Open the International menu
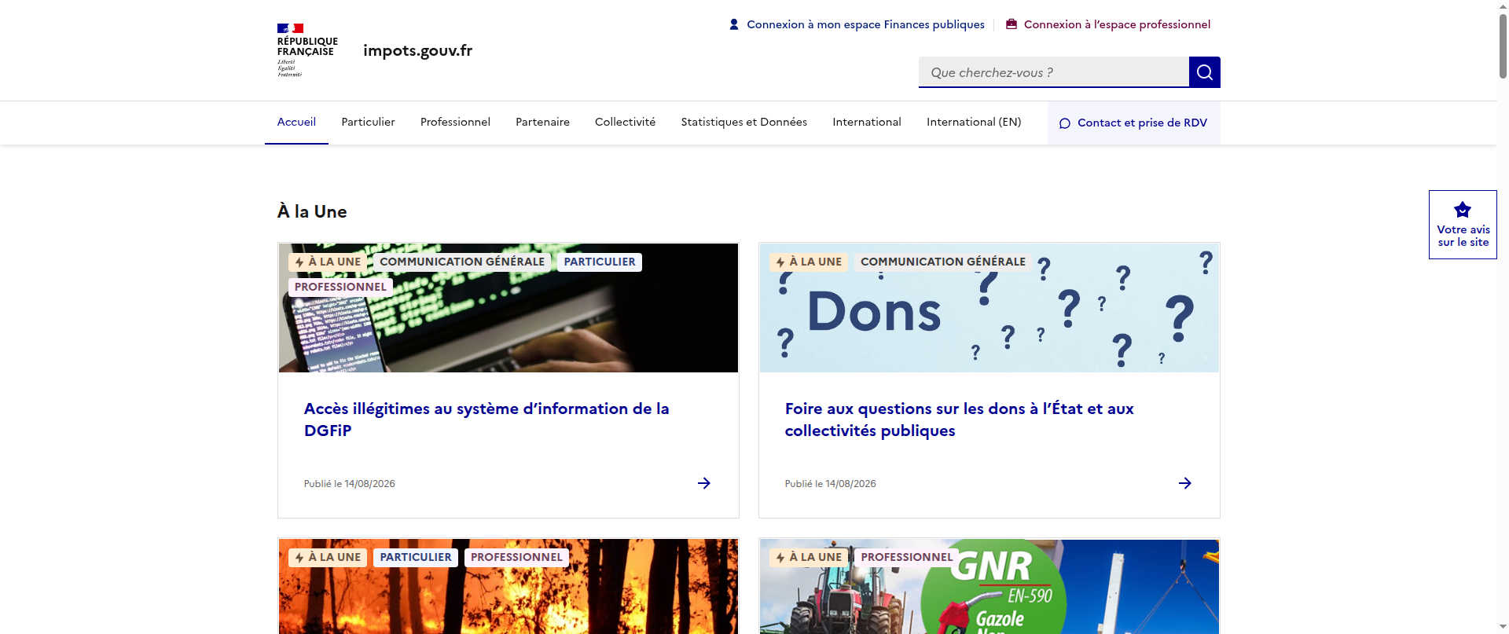The image size is (1509, 634). point(867,123)
